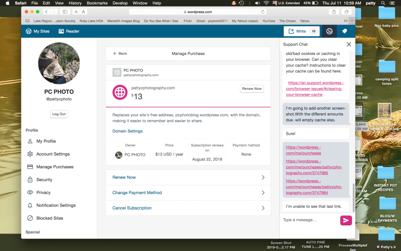Open the user avatar icon in masterbar
This screenshot has width=401, height=251.
[x=329, y=31]
